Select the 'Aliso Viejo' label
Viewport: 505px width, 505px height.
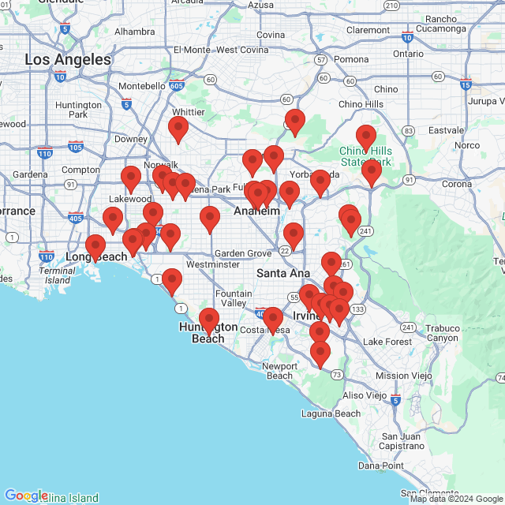(x=365, y=395)
